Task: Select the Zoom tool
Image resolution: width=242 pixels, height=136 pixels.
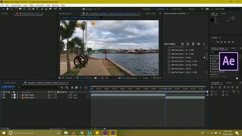Action: click(x=11, y=9)
